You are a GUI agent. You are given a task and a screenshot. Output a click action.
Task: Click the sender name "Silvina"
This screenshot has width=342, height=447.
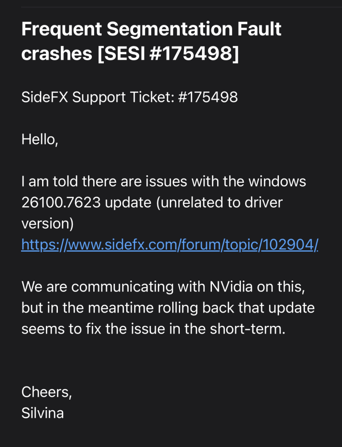pos(43,413)
